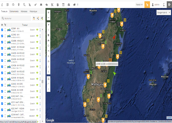Open three-dot menu for 624000 - MINGLE 5

point(40,42)
